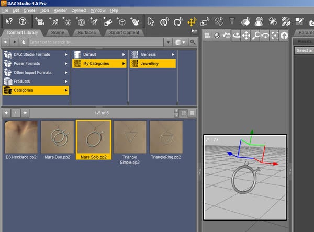
Task: Select the Scale tool
Action: [205, 21]
